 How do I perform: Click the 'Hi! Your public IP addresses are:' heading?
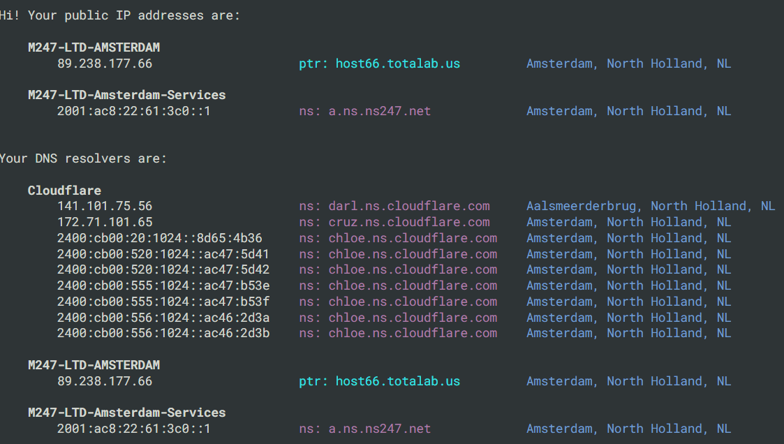tap(120, 15)
